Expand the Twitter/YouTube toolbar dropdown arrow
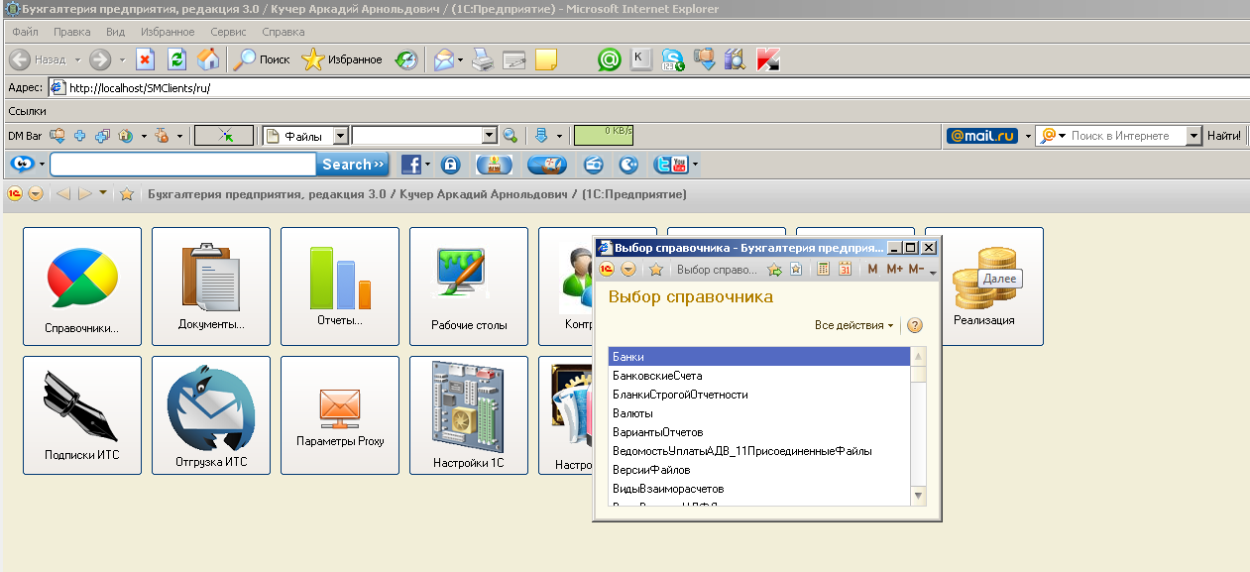1250x572 pixels. (696, 165)
